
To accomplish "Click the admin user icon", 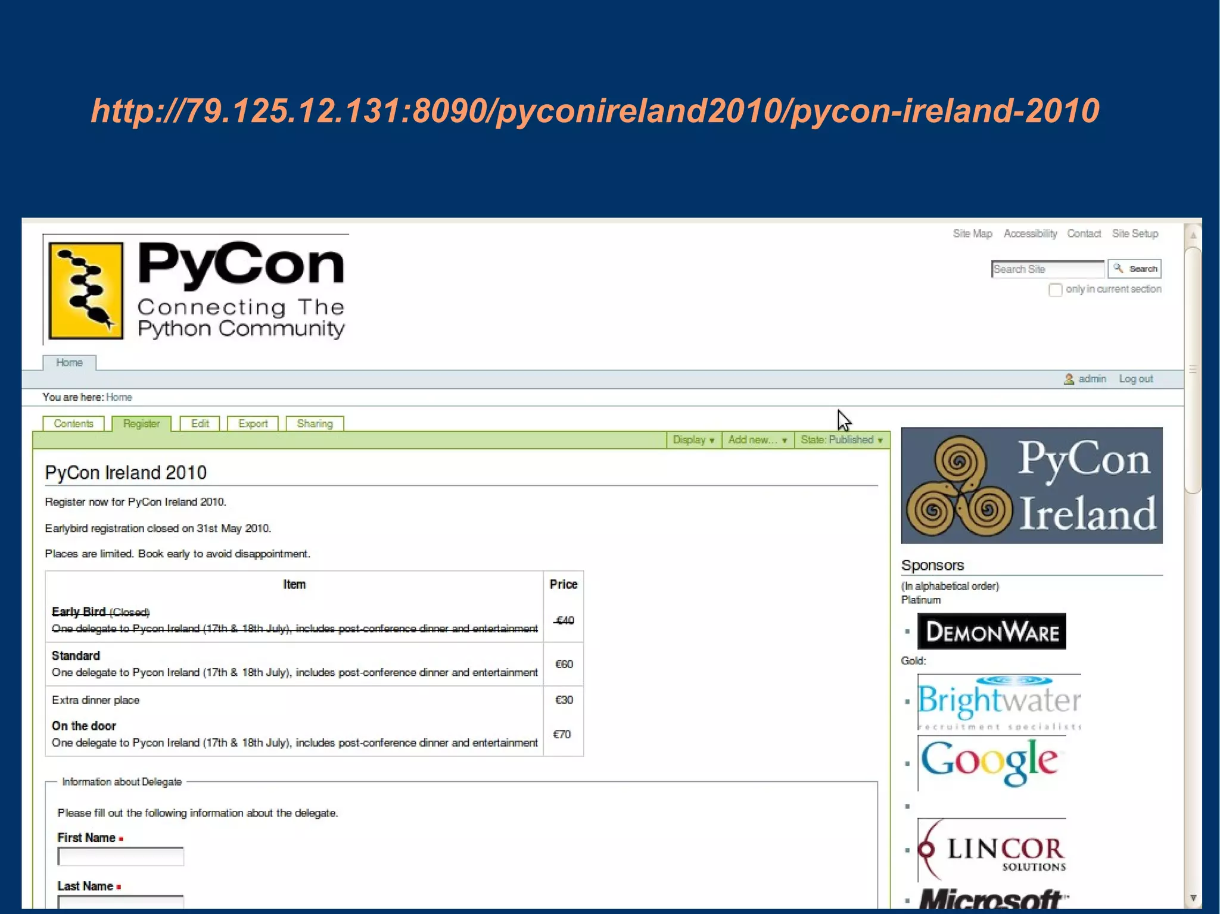I will tap(1069, 379).
